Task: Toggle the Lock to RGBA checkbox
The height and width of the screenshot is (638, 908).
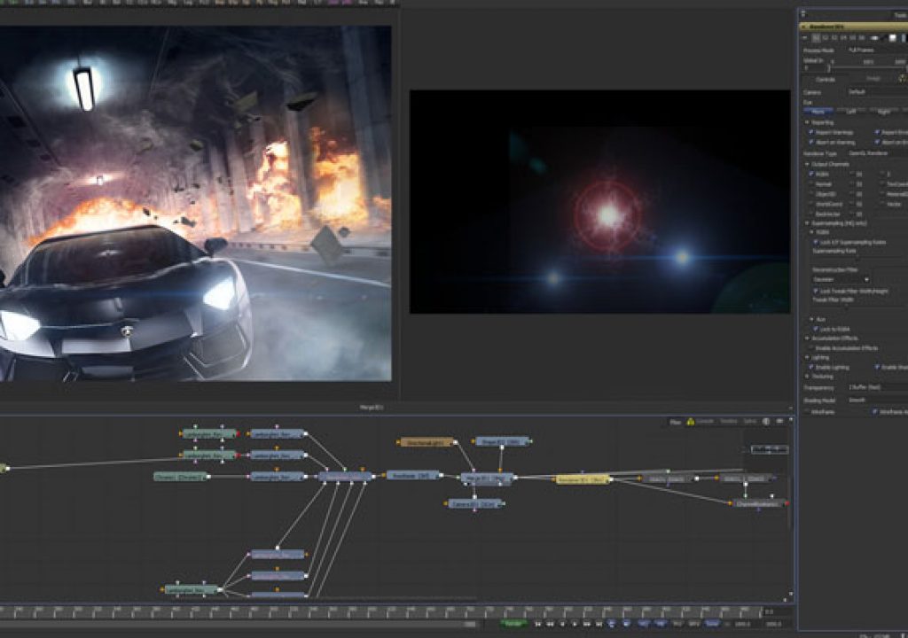Action: coord(816,329)
